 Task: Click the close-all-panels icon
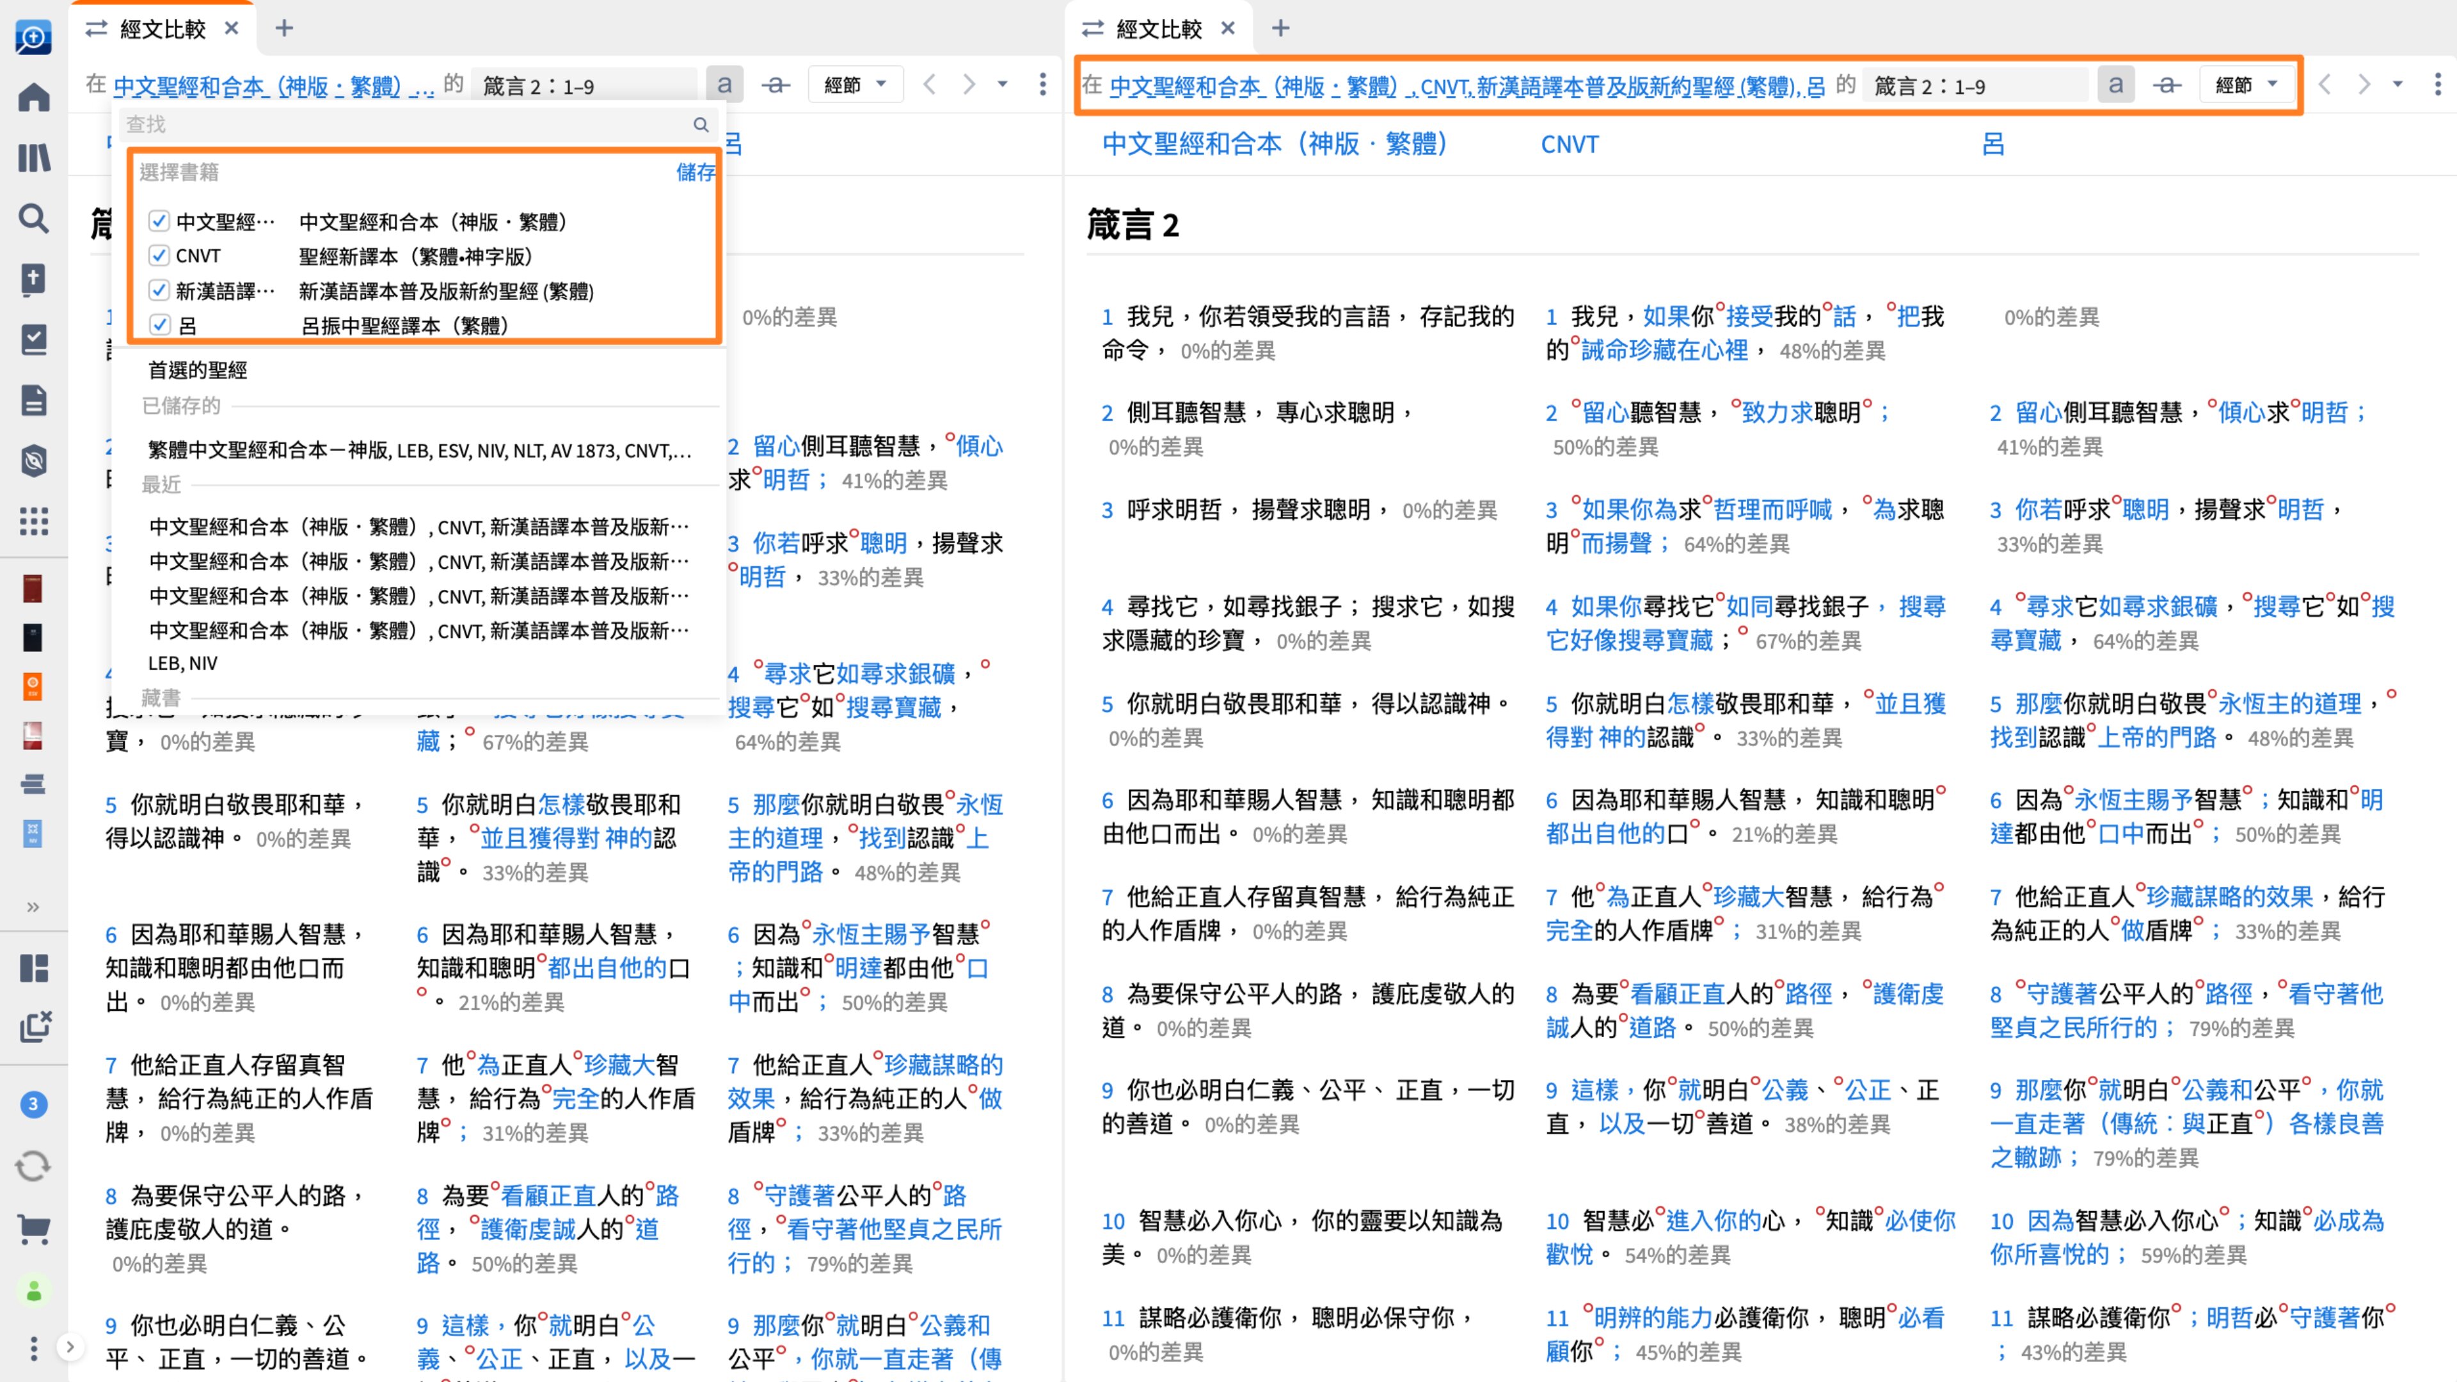tap(35, 1027)
